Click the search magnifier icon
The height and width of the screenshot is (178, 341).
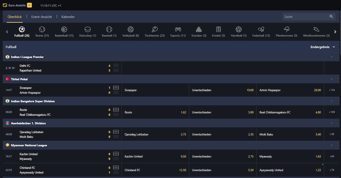[x=331, y=17]
